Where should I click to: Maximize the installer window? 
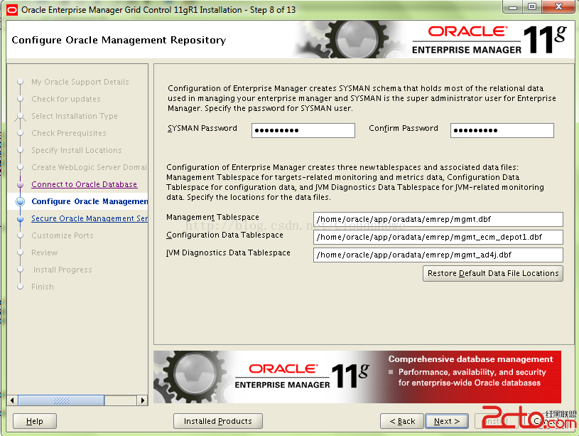click(x=532, y=7)
